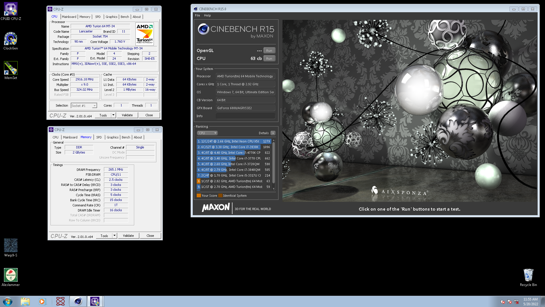Open Tools dropdown arrow in the upper CPU-Z window
The width and height of the screenshot is (545, 307).
pyautogui.click(x=113, y=115)
